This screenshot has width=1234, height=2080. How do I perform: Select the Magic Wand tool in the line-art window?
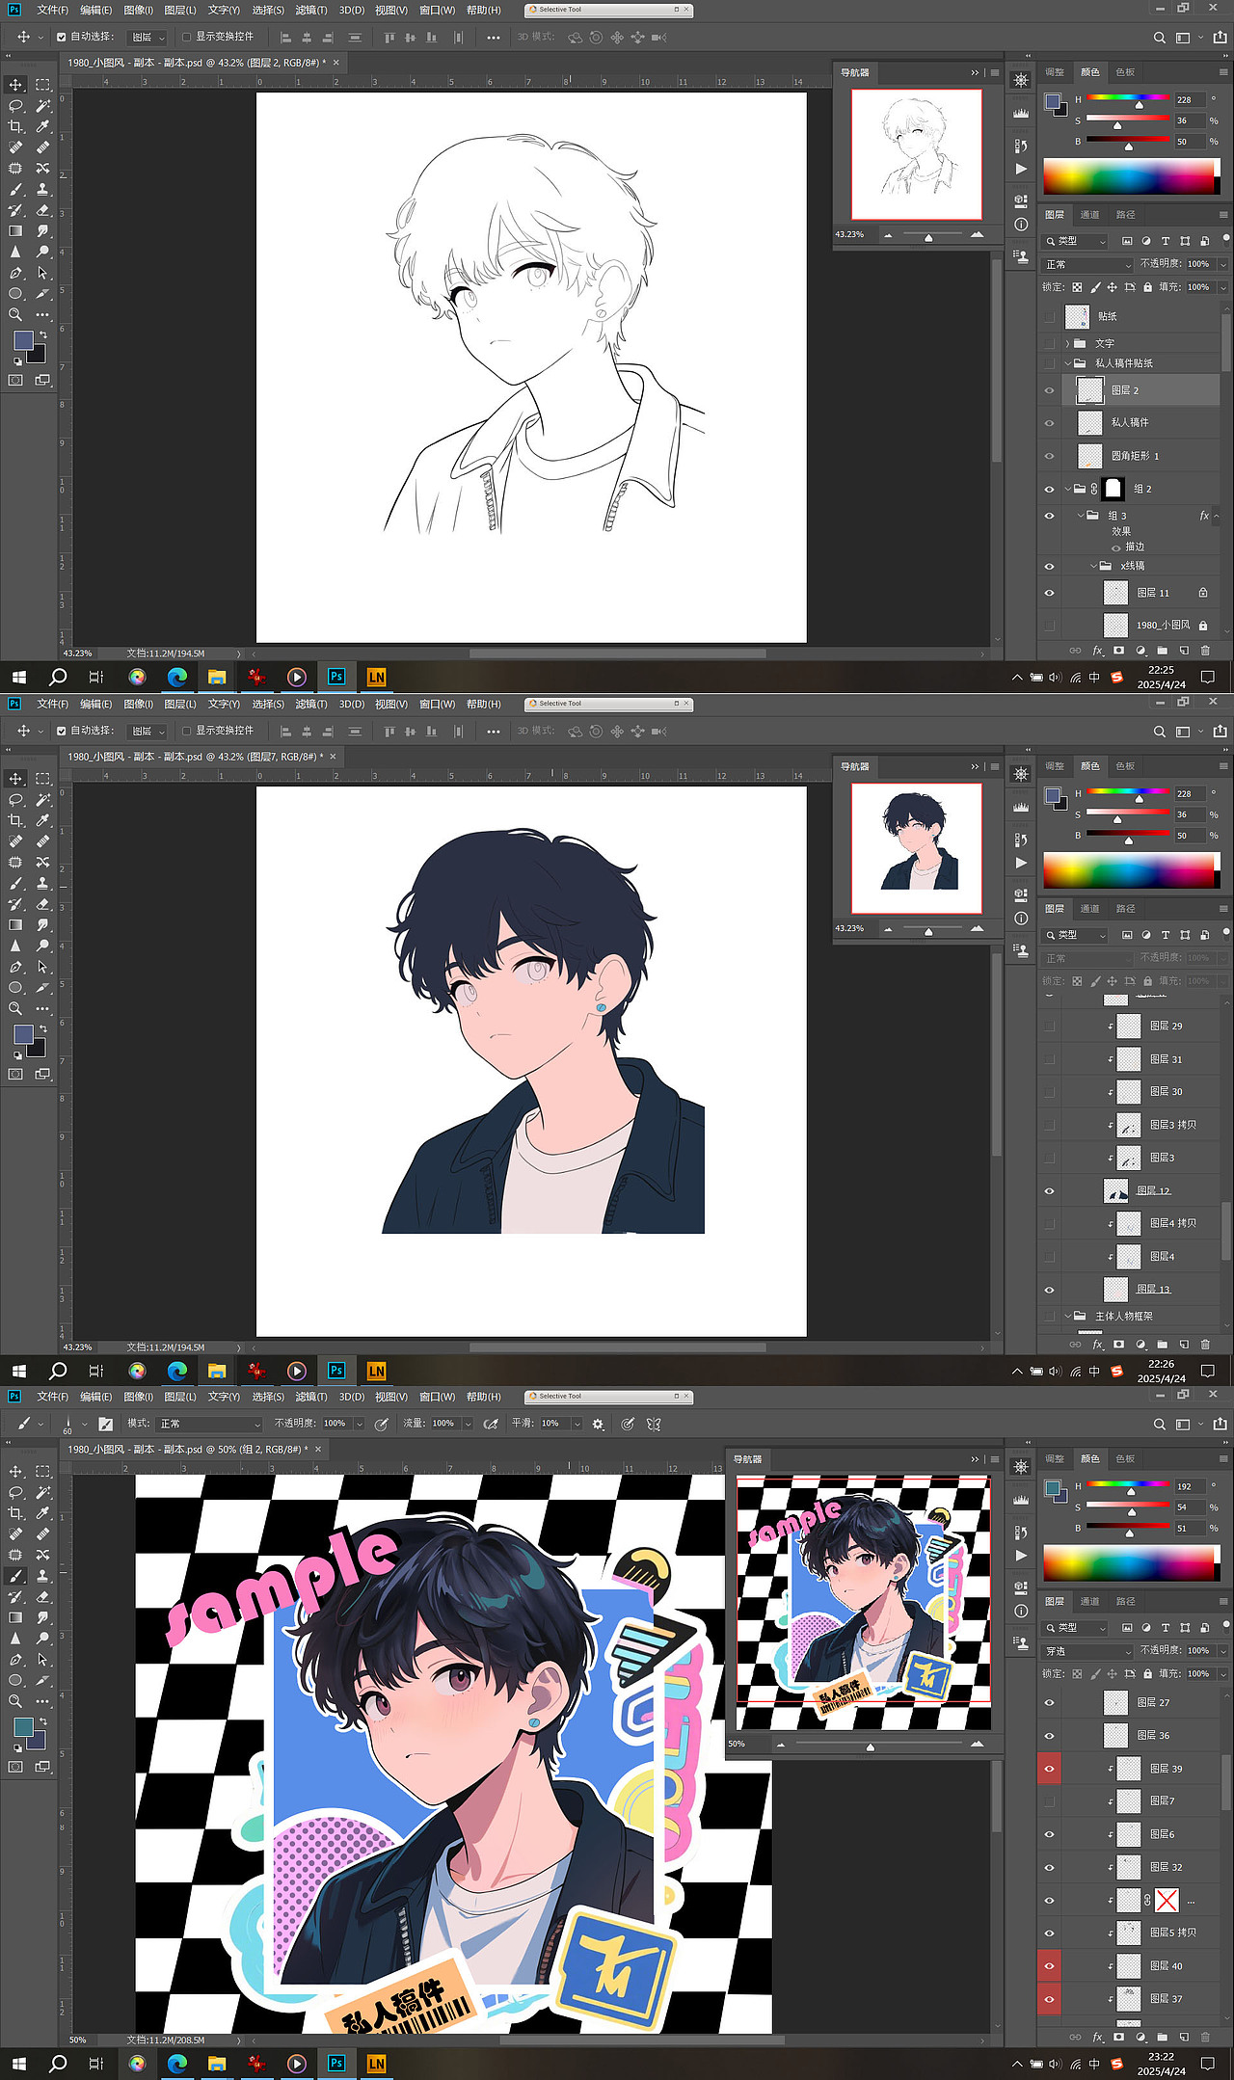click(42, 106)
